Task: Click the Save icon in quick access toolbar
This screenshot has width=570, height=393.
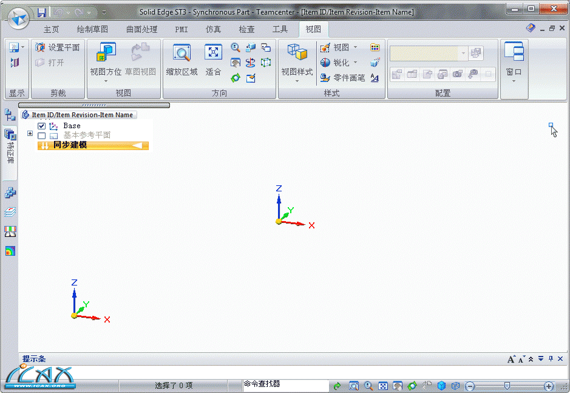Action: click(x=41, y=12)
